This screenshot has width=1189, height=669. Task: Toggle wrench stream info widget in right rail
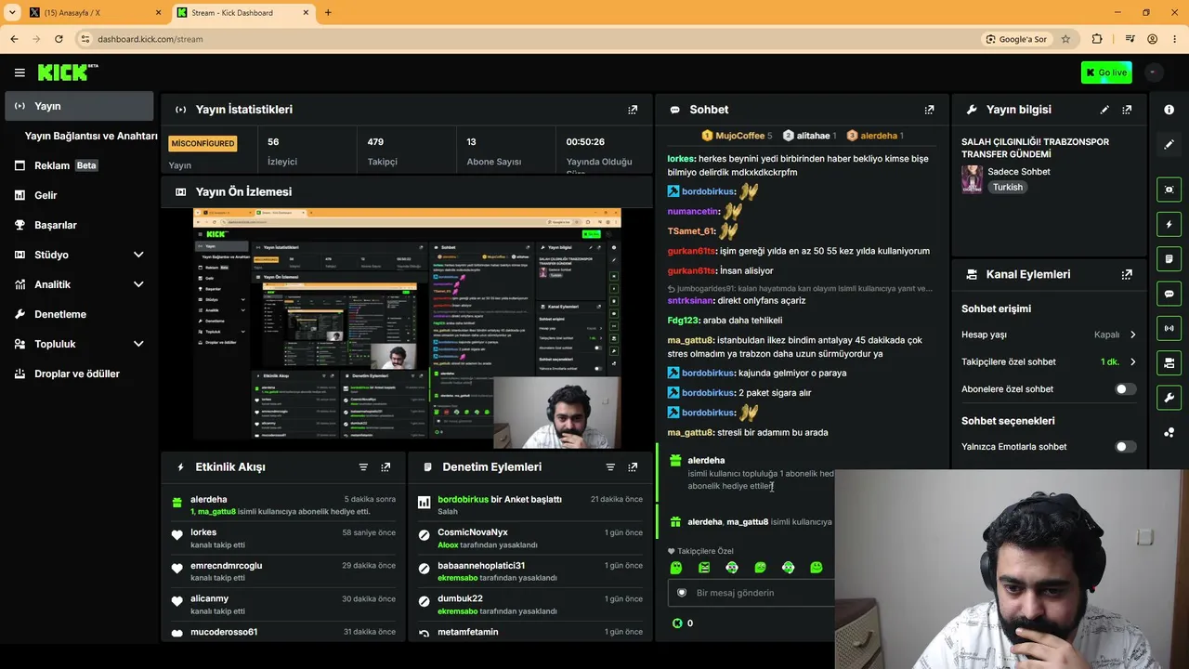[x=1169, y=398]
